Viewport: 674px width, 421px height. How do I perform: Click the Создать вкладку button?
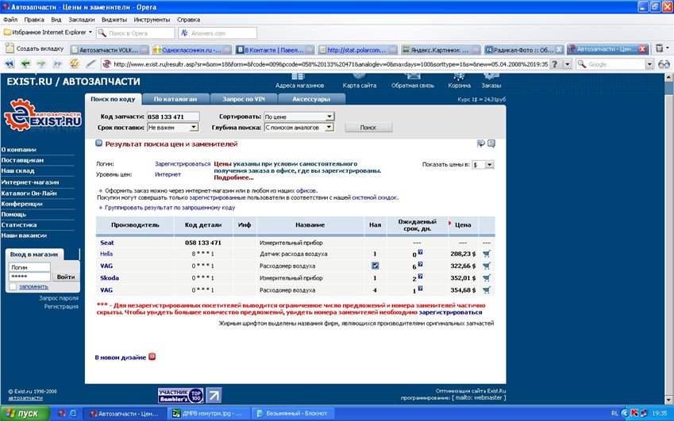34,48
